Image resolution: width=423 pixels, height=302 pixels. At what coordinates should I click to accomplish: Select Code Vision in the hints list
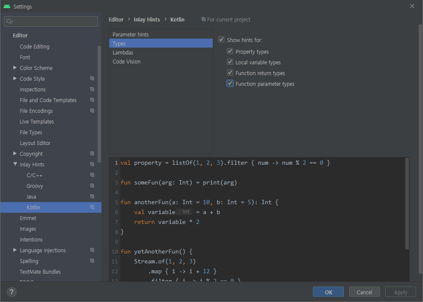click(x=161, y=62)
